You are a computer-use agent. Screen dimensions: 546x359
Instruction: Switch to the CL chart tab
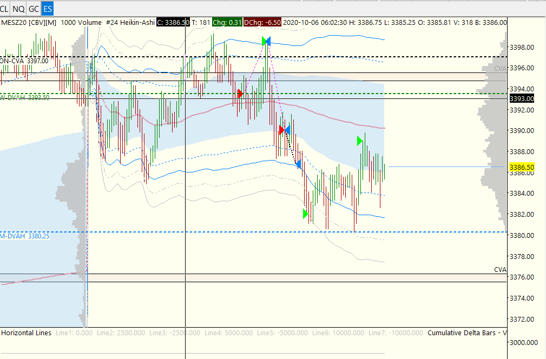pos(4,9)
